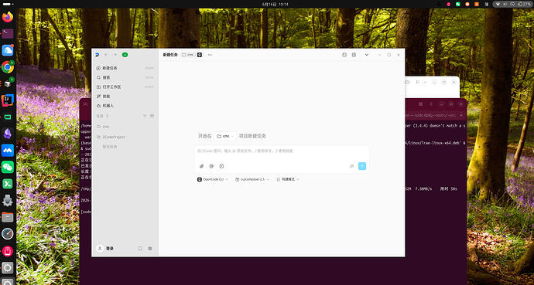Select the sudo dpkg terminal tab
This screenshot has width=534, height=285.
(x=434, y=115)
